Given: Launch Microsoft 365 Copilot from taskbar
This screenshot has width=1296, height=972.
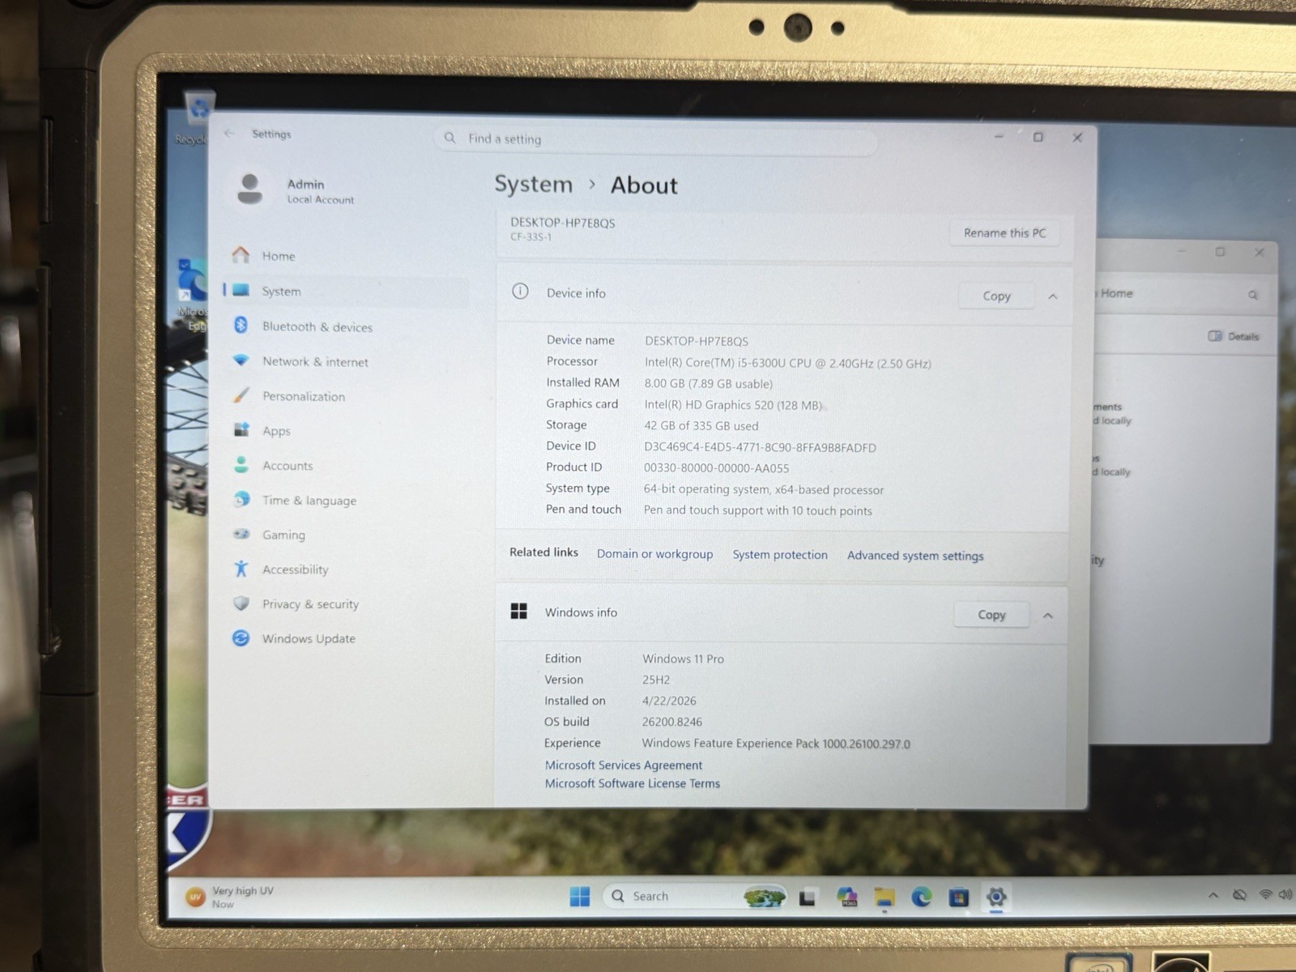Looking at the screenshot, I should pyautogui.click(x=846, y=897).
